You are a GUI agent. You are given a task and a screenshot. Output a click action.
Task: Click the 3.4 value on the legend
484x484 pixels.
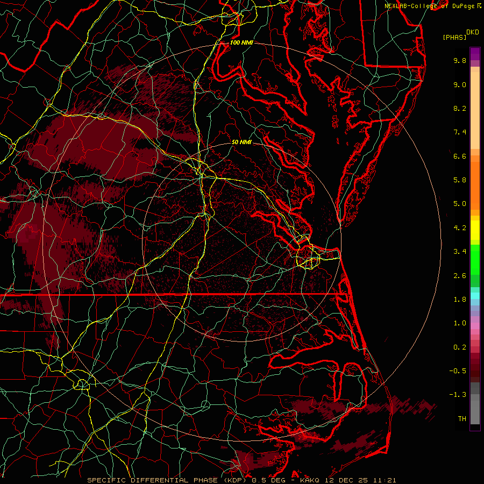(x=460, y=252)
